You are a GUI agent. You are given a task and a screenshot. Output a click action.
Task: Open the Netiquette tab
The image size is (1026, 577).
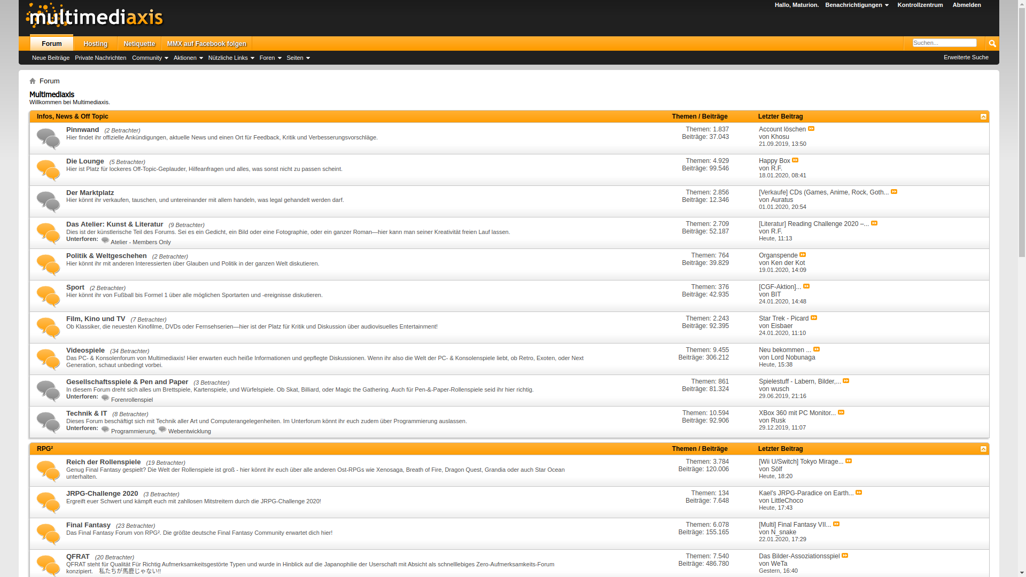pos(139,44)
